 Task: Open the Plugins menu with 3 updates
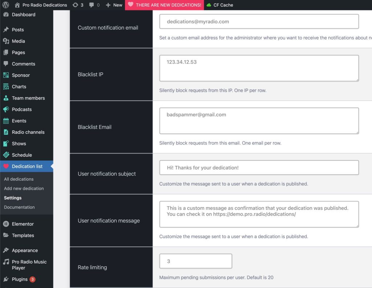pos(20,279)
